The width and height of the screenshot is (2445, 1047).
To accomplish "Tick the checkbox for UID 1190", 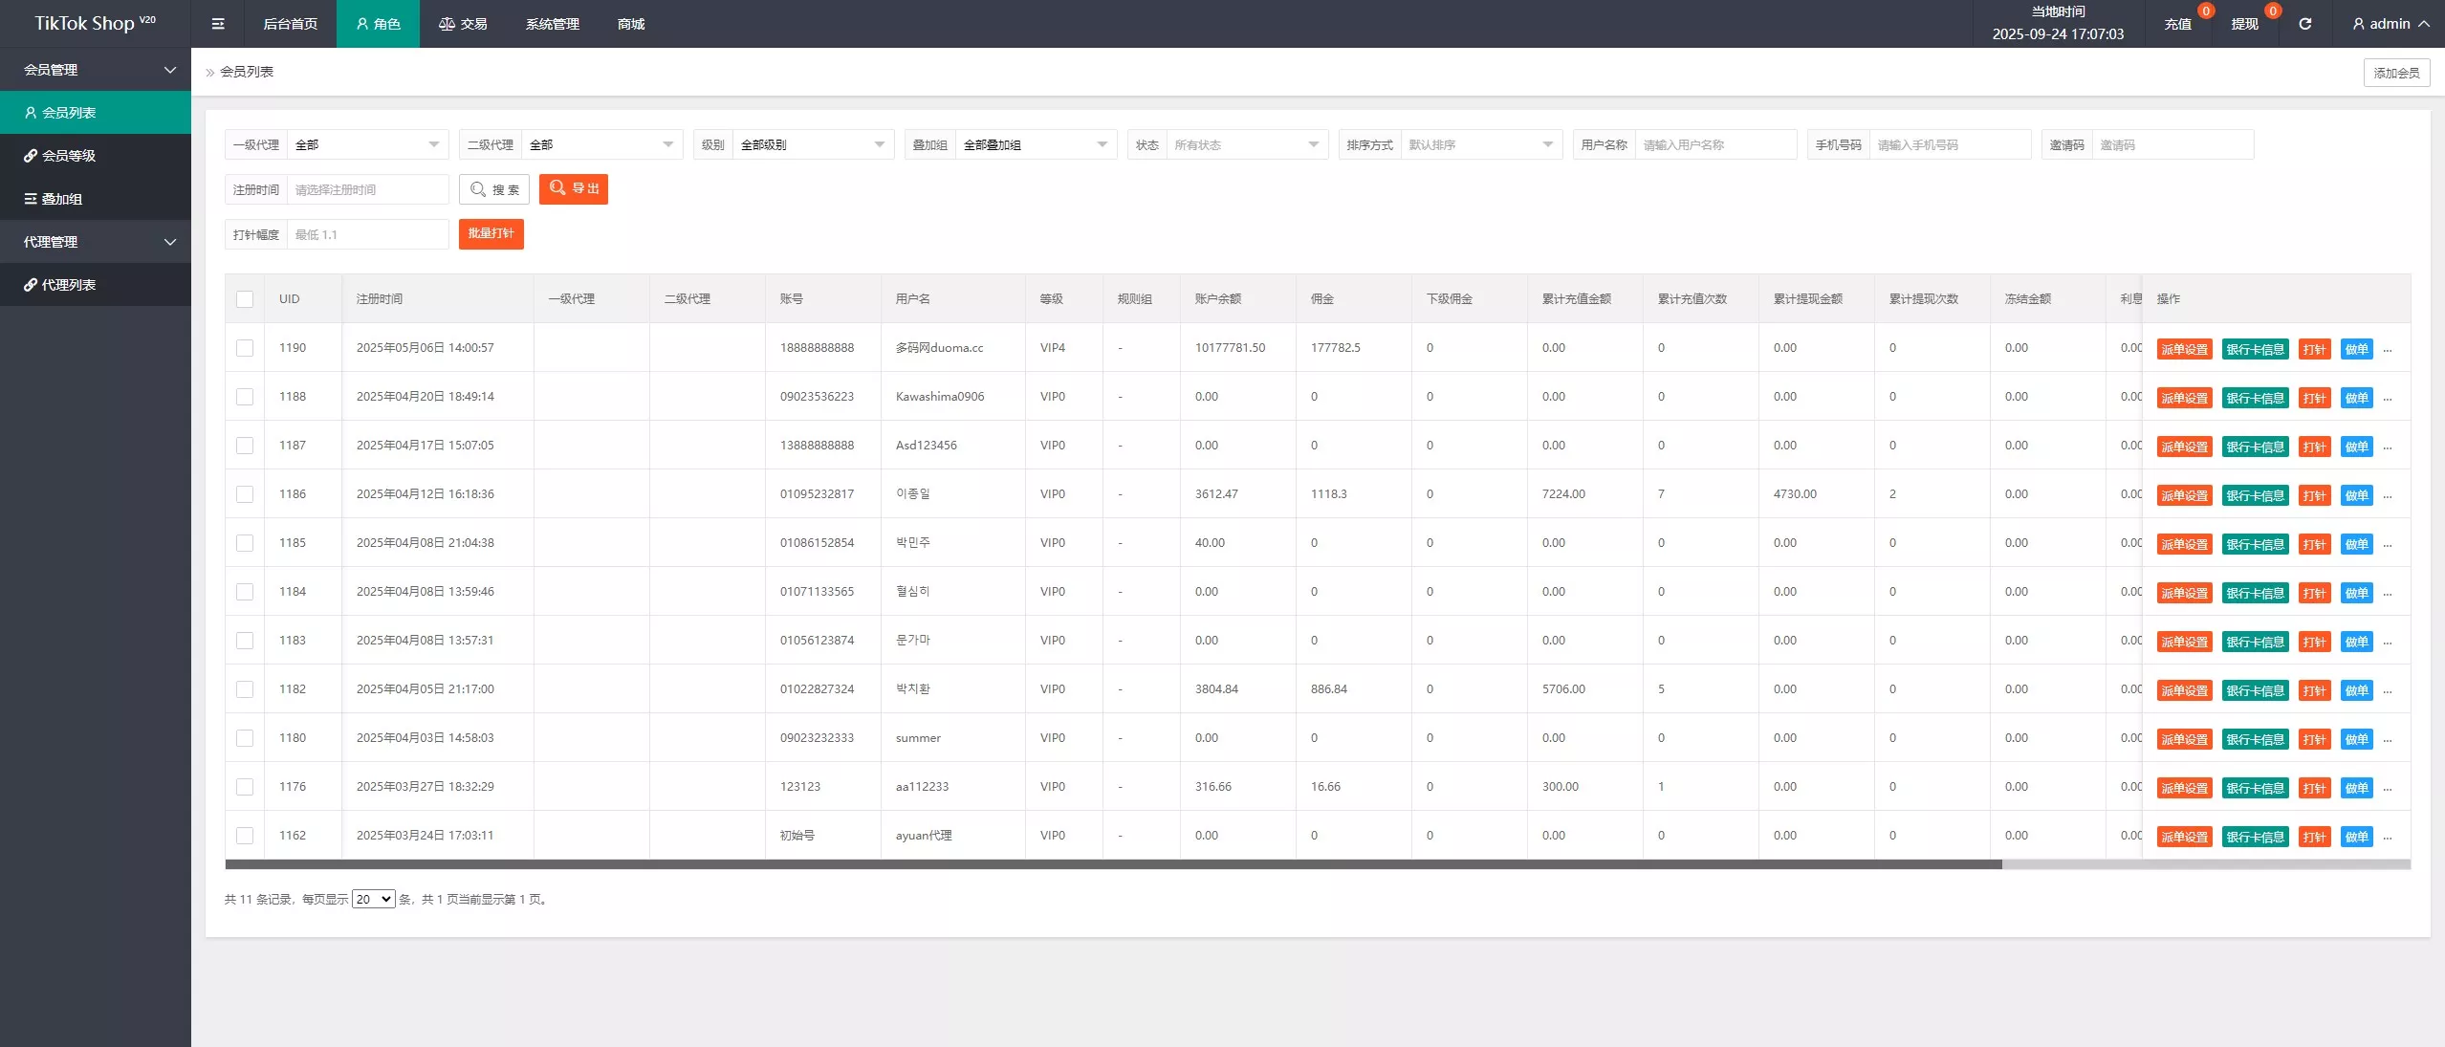I will point(245,348).
